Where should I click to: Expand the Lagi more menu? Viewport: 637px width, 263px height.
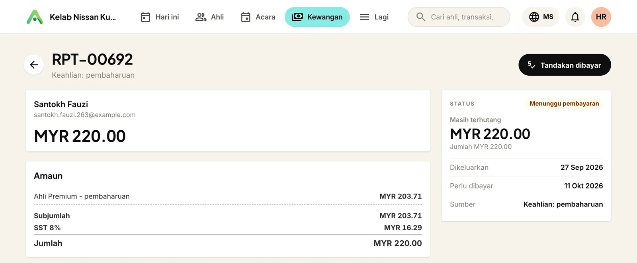pyautogui.click(x=374, y=17)
